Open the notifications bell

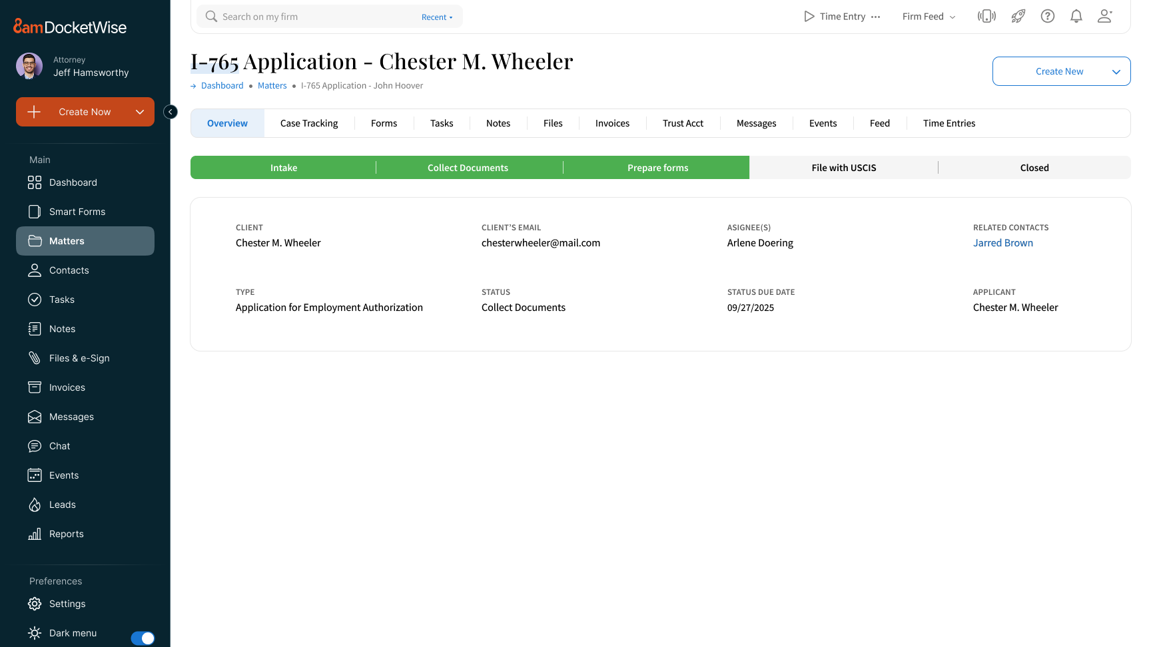pos(1076,16)
